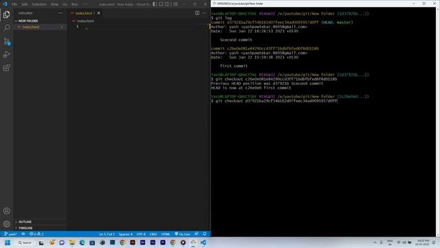Click CRLF end of line selector
The height and width of the screenshot is (248, 440).
(x=153, y=234)
